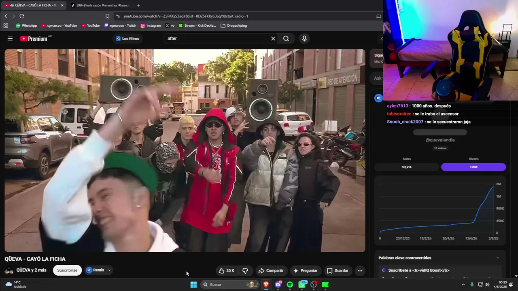Open WhatsApp bookmark
The image size is (518, 291).
[x=26, y=25]
